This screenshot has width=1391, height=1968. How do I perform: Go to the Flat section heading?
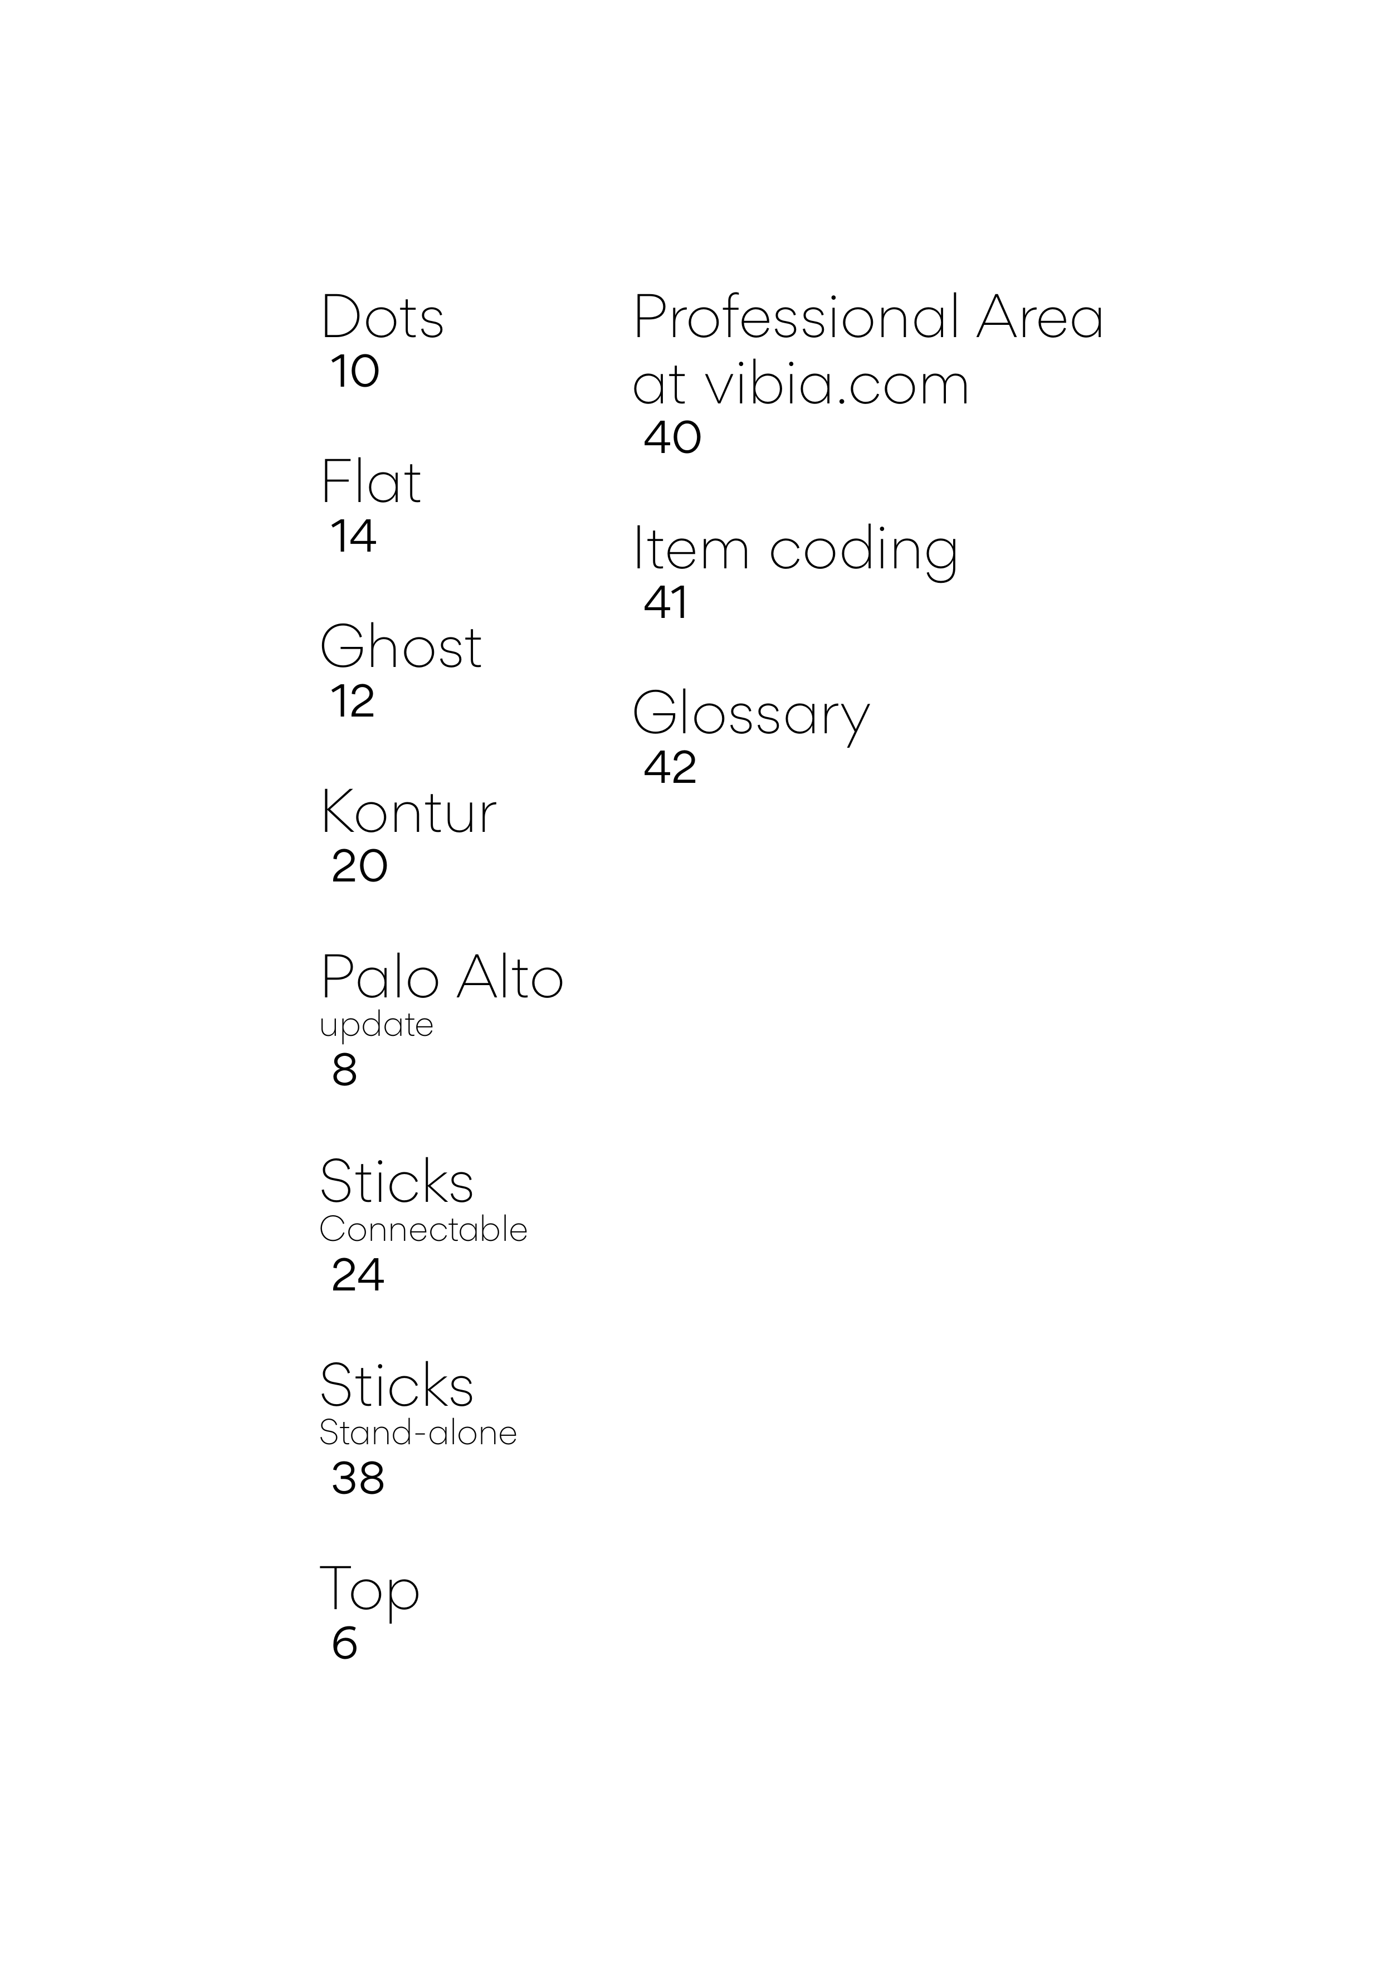pyautogui.click(x=370, y=483)
